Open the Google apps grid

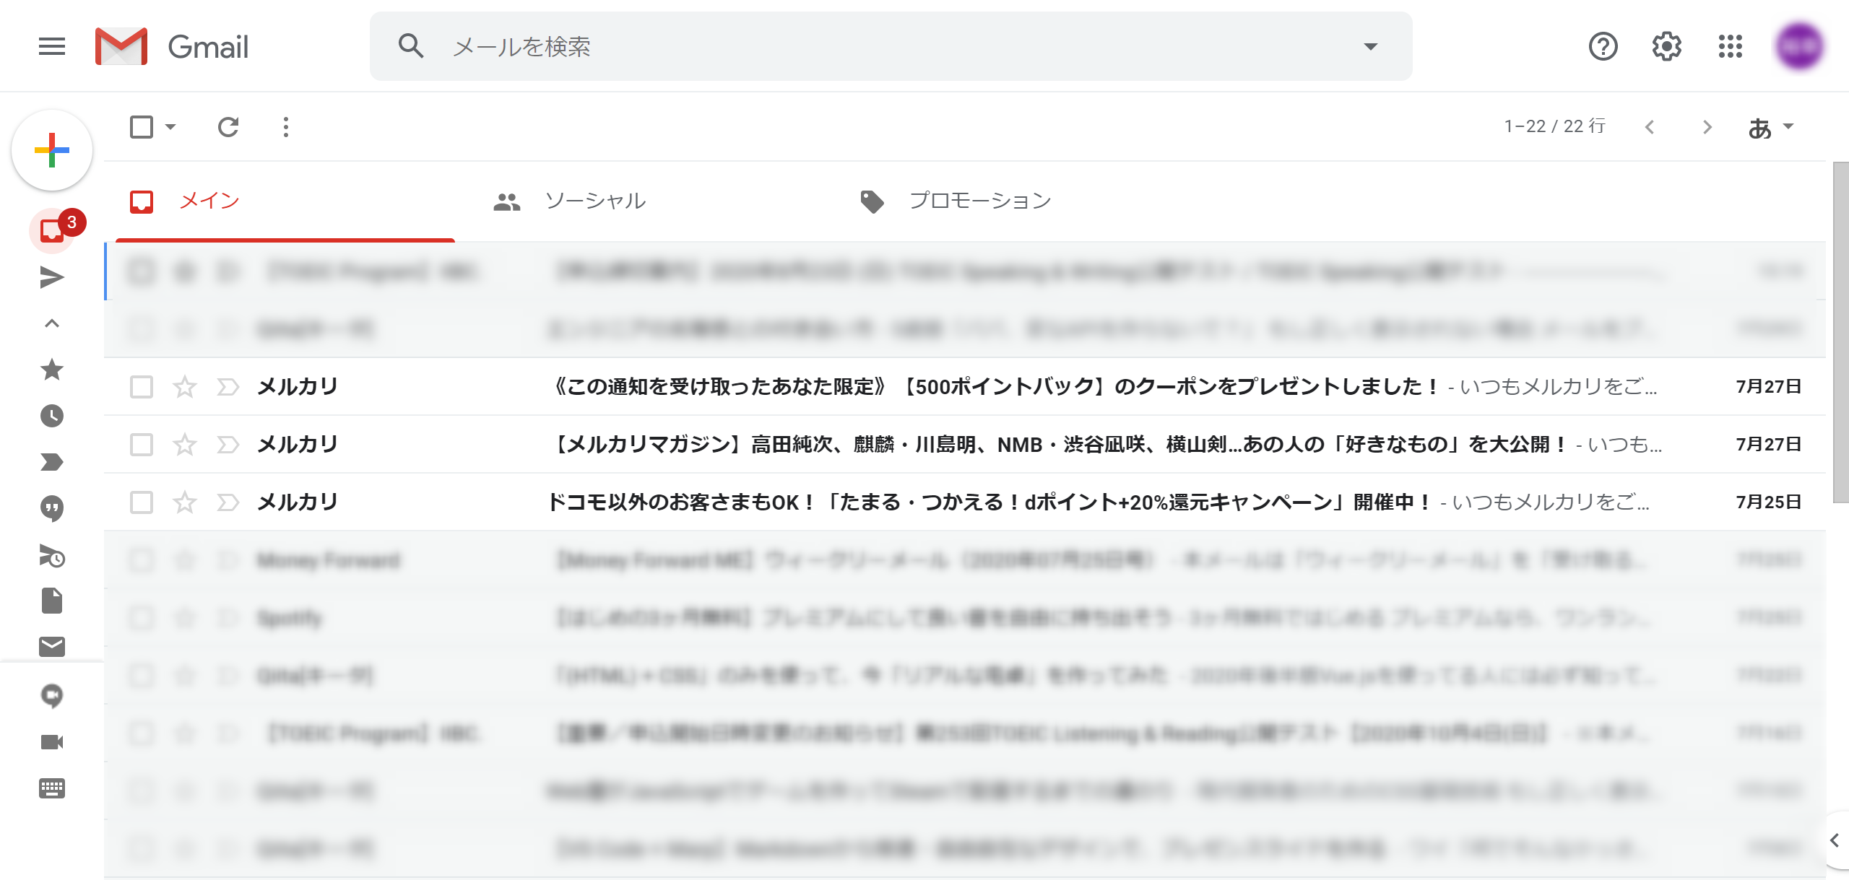[x=1730, y=46]
